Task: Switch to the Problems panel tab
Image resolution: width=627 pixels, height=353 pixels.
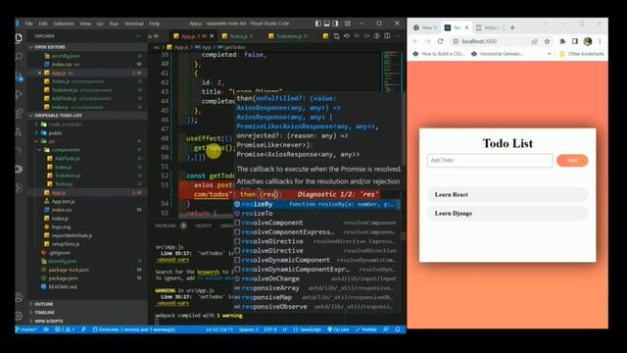Action: (166, 226)
